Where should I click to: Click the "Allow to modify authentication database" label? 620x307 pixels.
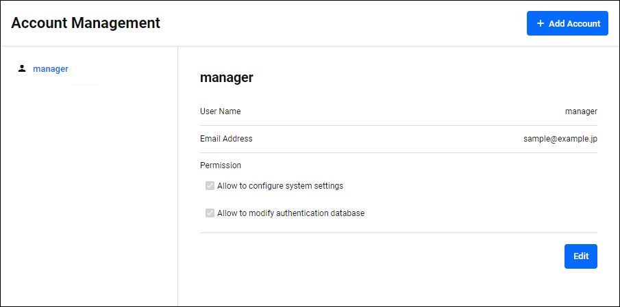point(290,213)
